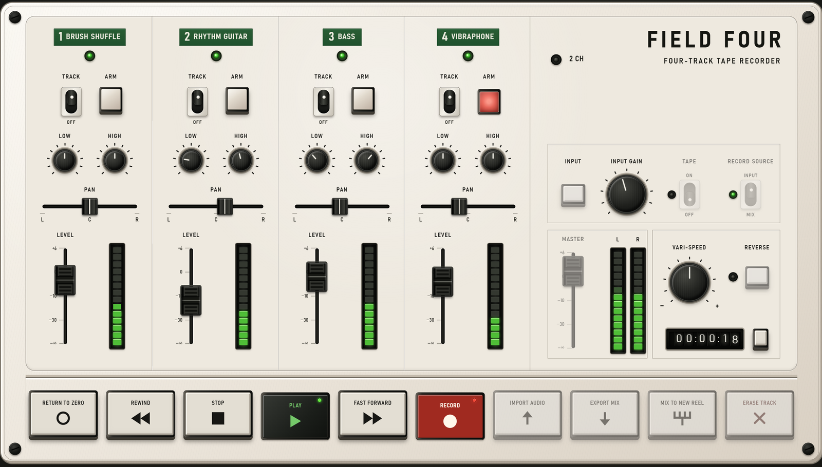The height and width of the screenshot is (467, 822).
Task: Click the Bass pan slider handle
Action: pos(340,206)
